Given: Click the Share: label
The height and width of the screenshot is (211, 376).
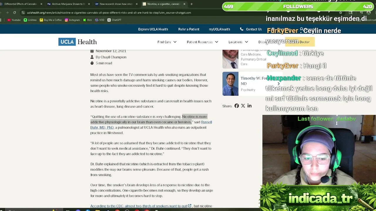Looking at the screenshot, I should pyautogui.click(x=227, y=106).
